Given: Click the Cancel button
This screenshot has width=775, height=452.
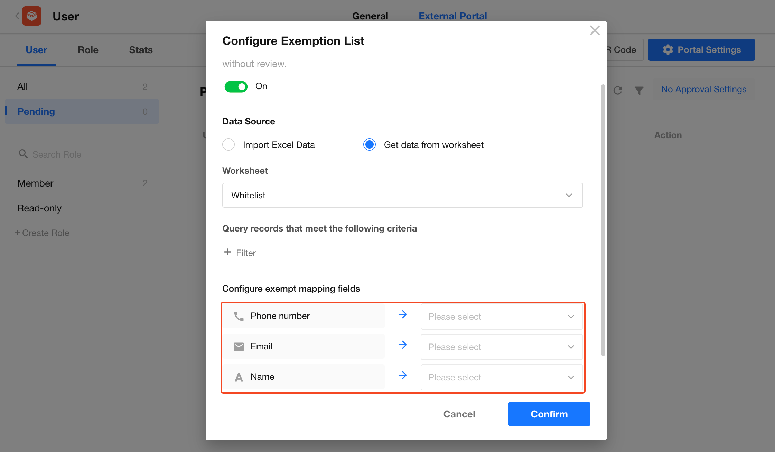Looking at the screenshot, I should 459,414.
